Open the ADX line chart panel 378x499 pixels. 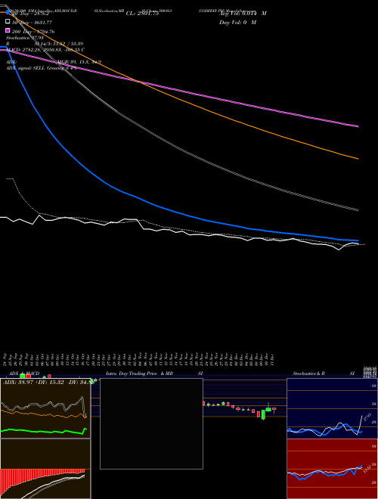[45, 408]
